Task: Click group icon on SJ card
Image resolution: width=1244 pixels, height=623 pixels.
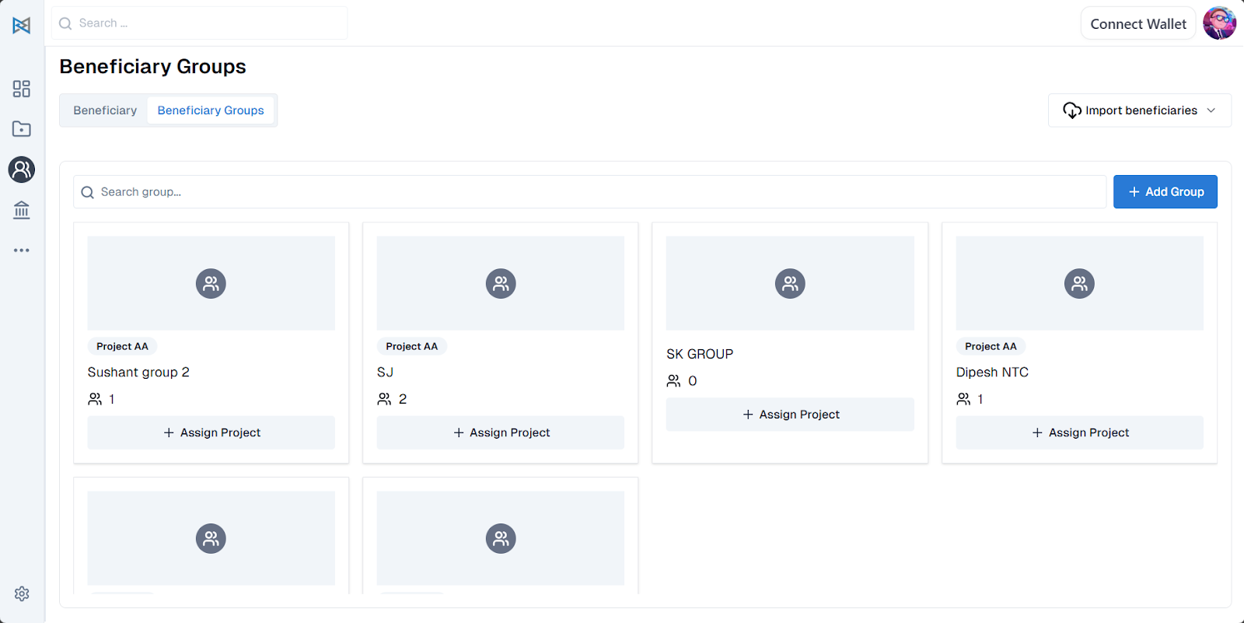Action: (x=501, y=284)
